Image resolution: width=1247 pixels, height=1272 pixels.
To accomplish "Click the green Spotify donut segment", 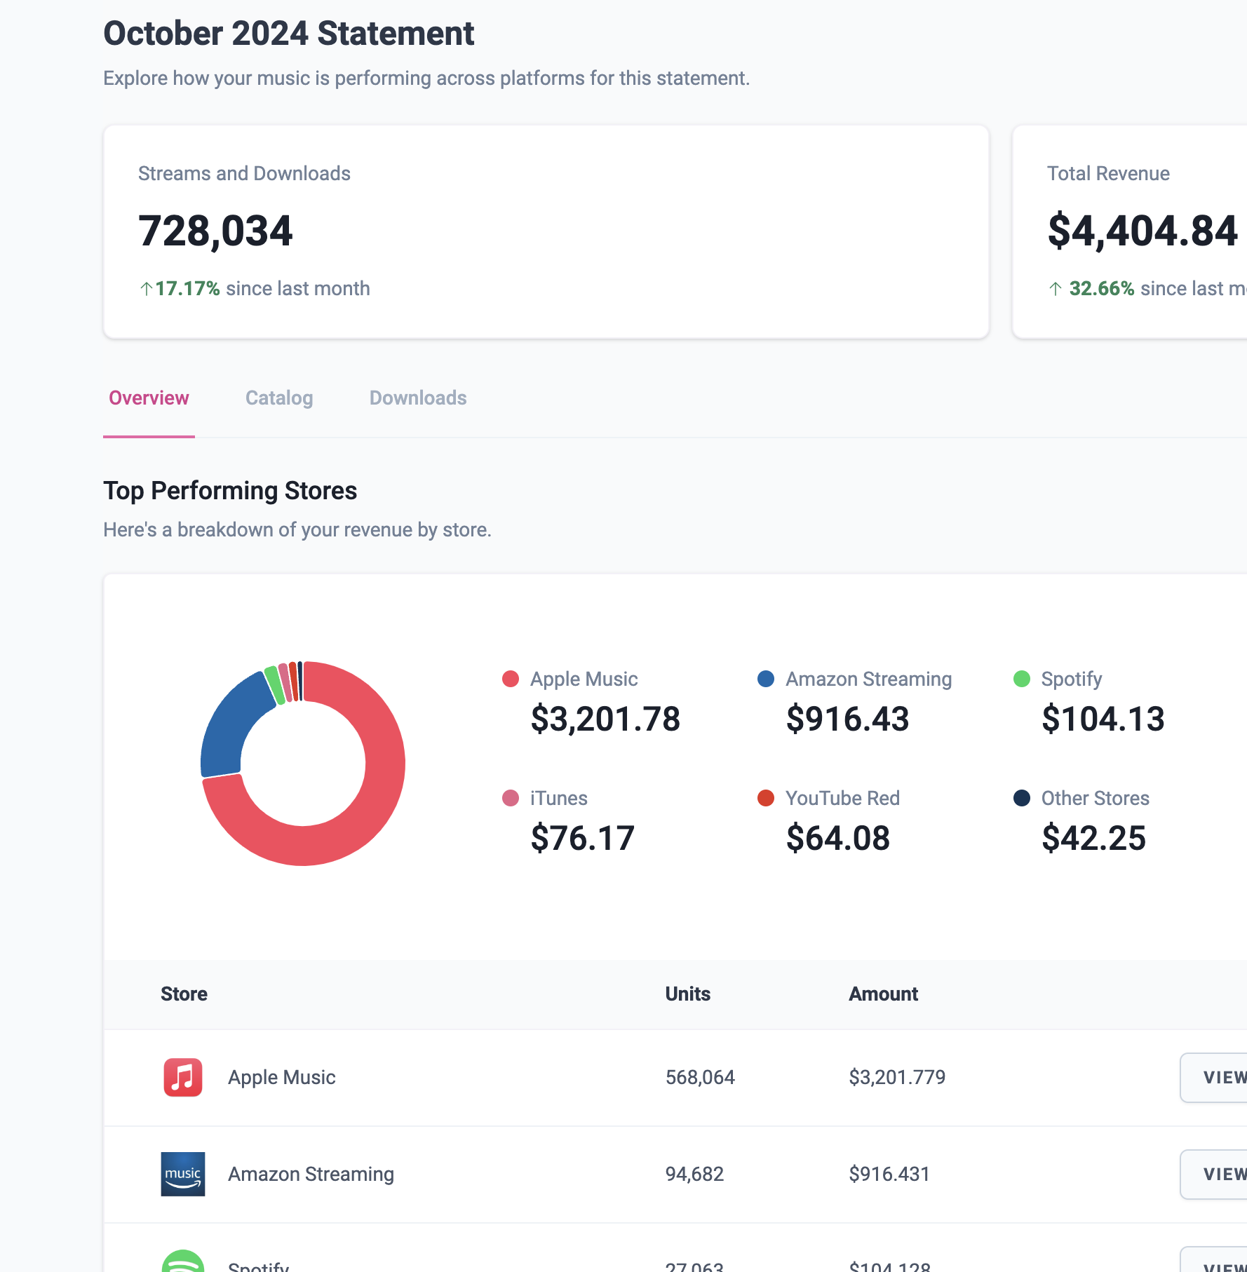I will tap(274, 685).
